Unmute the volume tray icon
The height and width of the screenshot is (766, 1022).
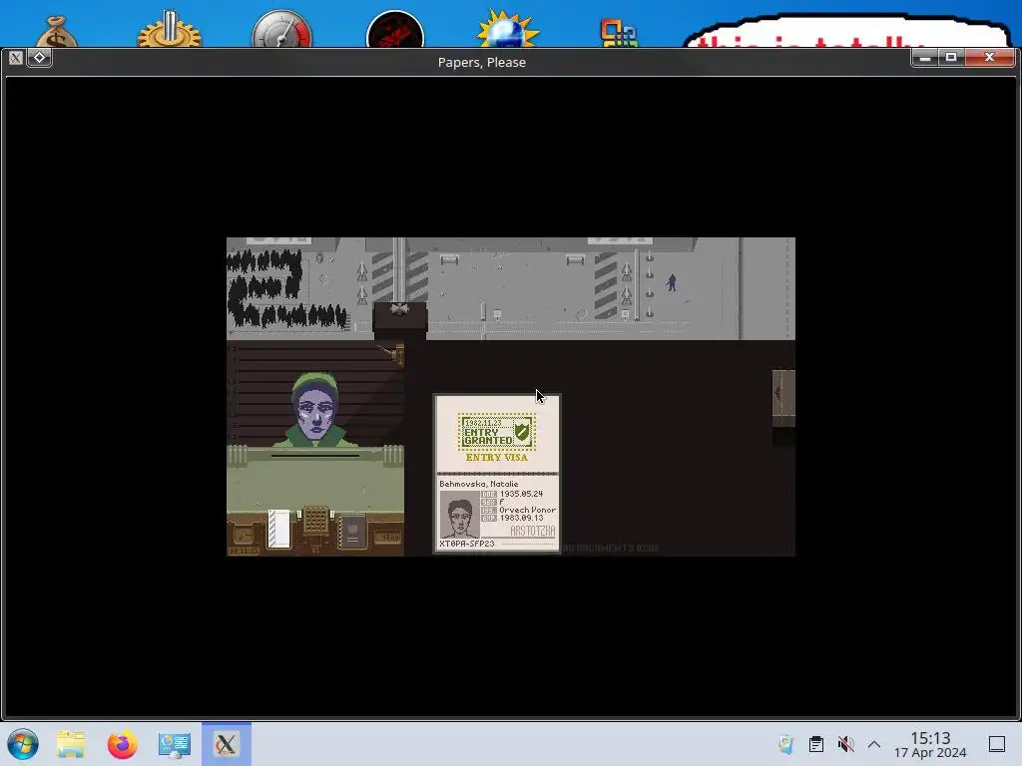coord(845,744)
